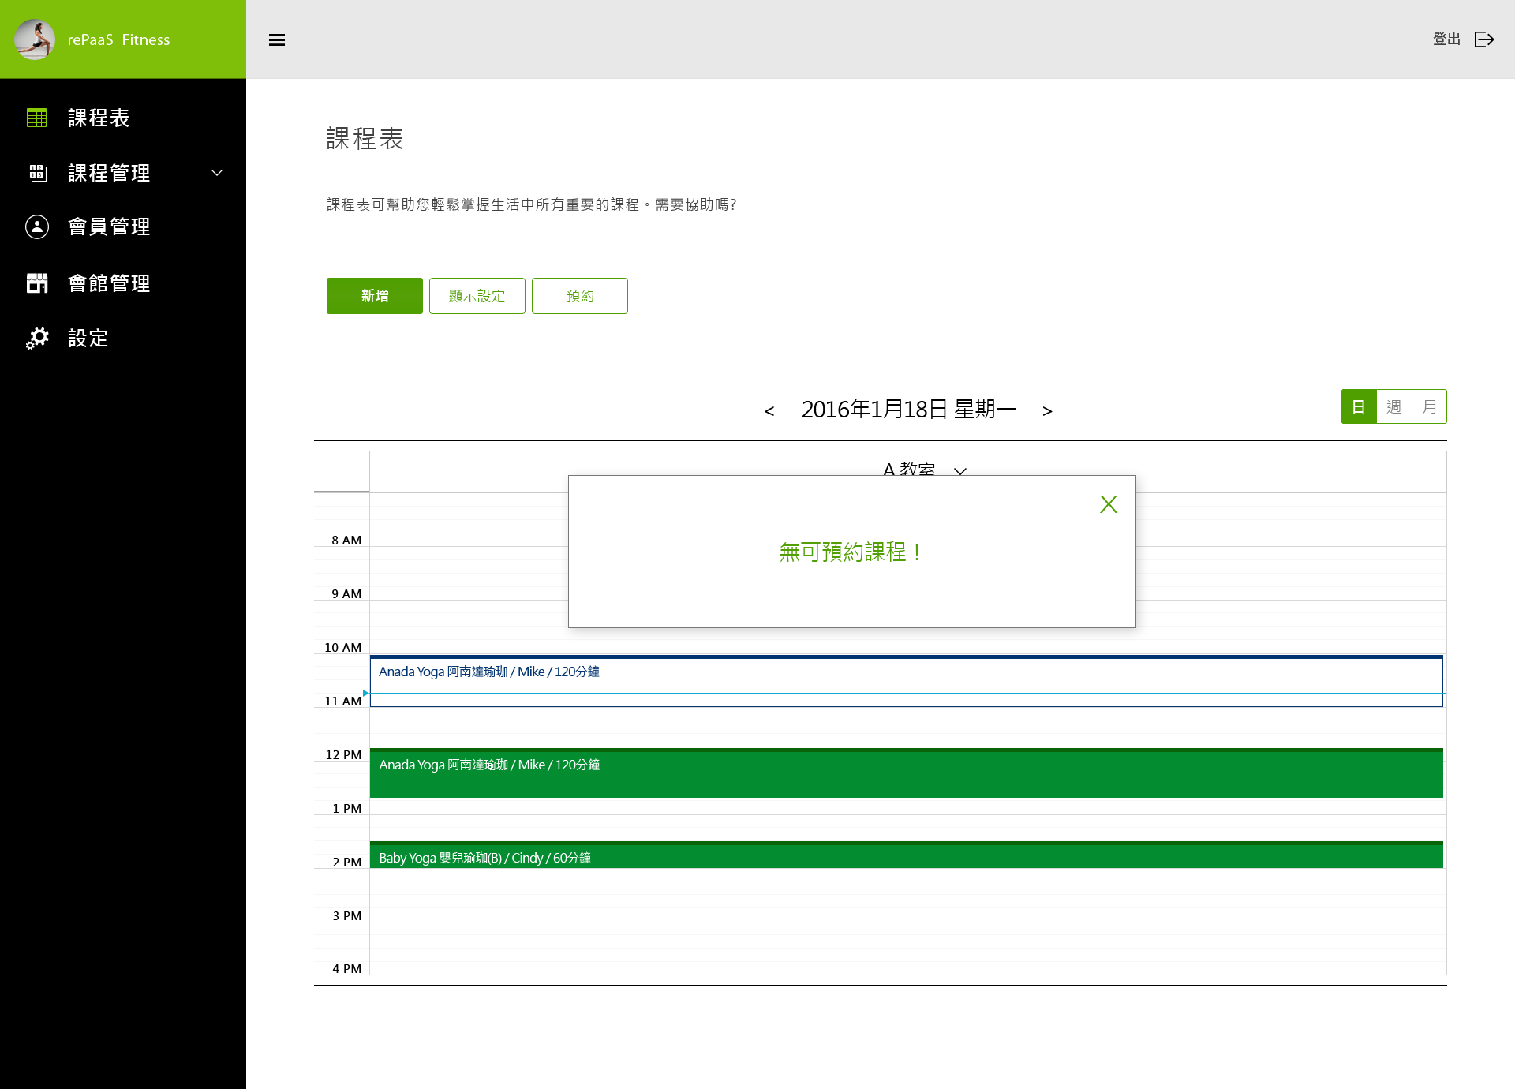Screen dimensions: 1515x1089
Task: Go to previous day arrow
Action: point(769,410)
